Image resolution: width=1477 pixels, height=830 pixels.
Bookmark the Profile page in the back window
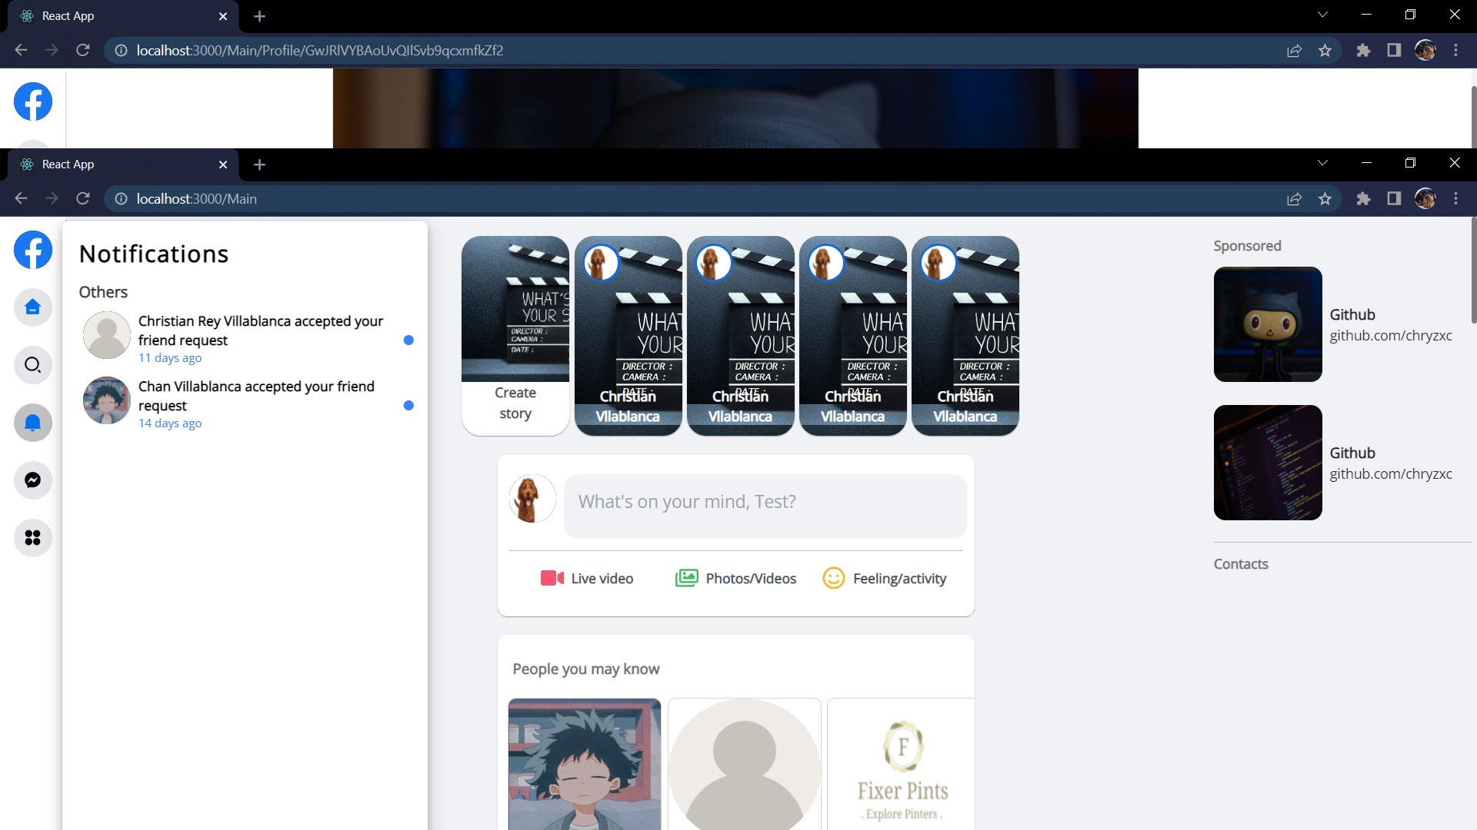tap(1325, 50)
